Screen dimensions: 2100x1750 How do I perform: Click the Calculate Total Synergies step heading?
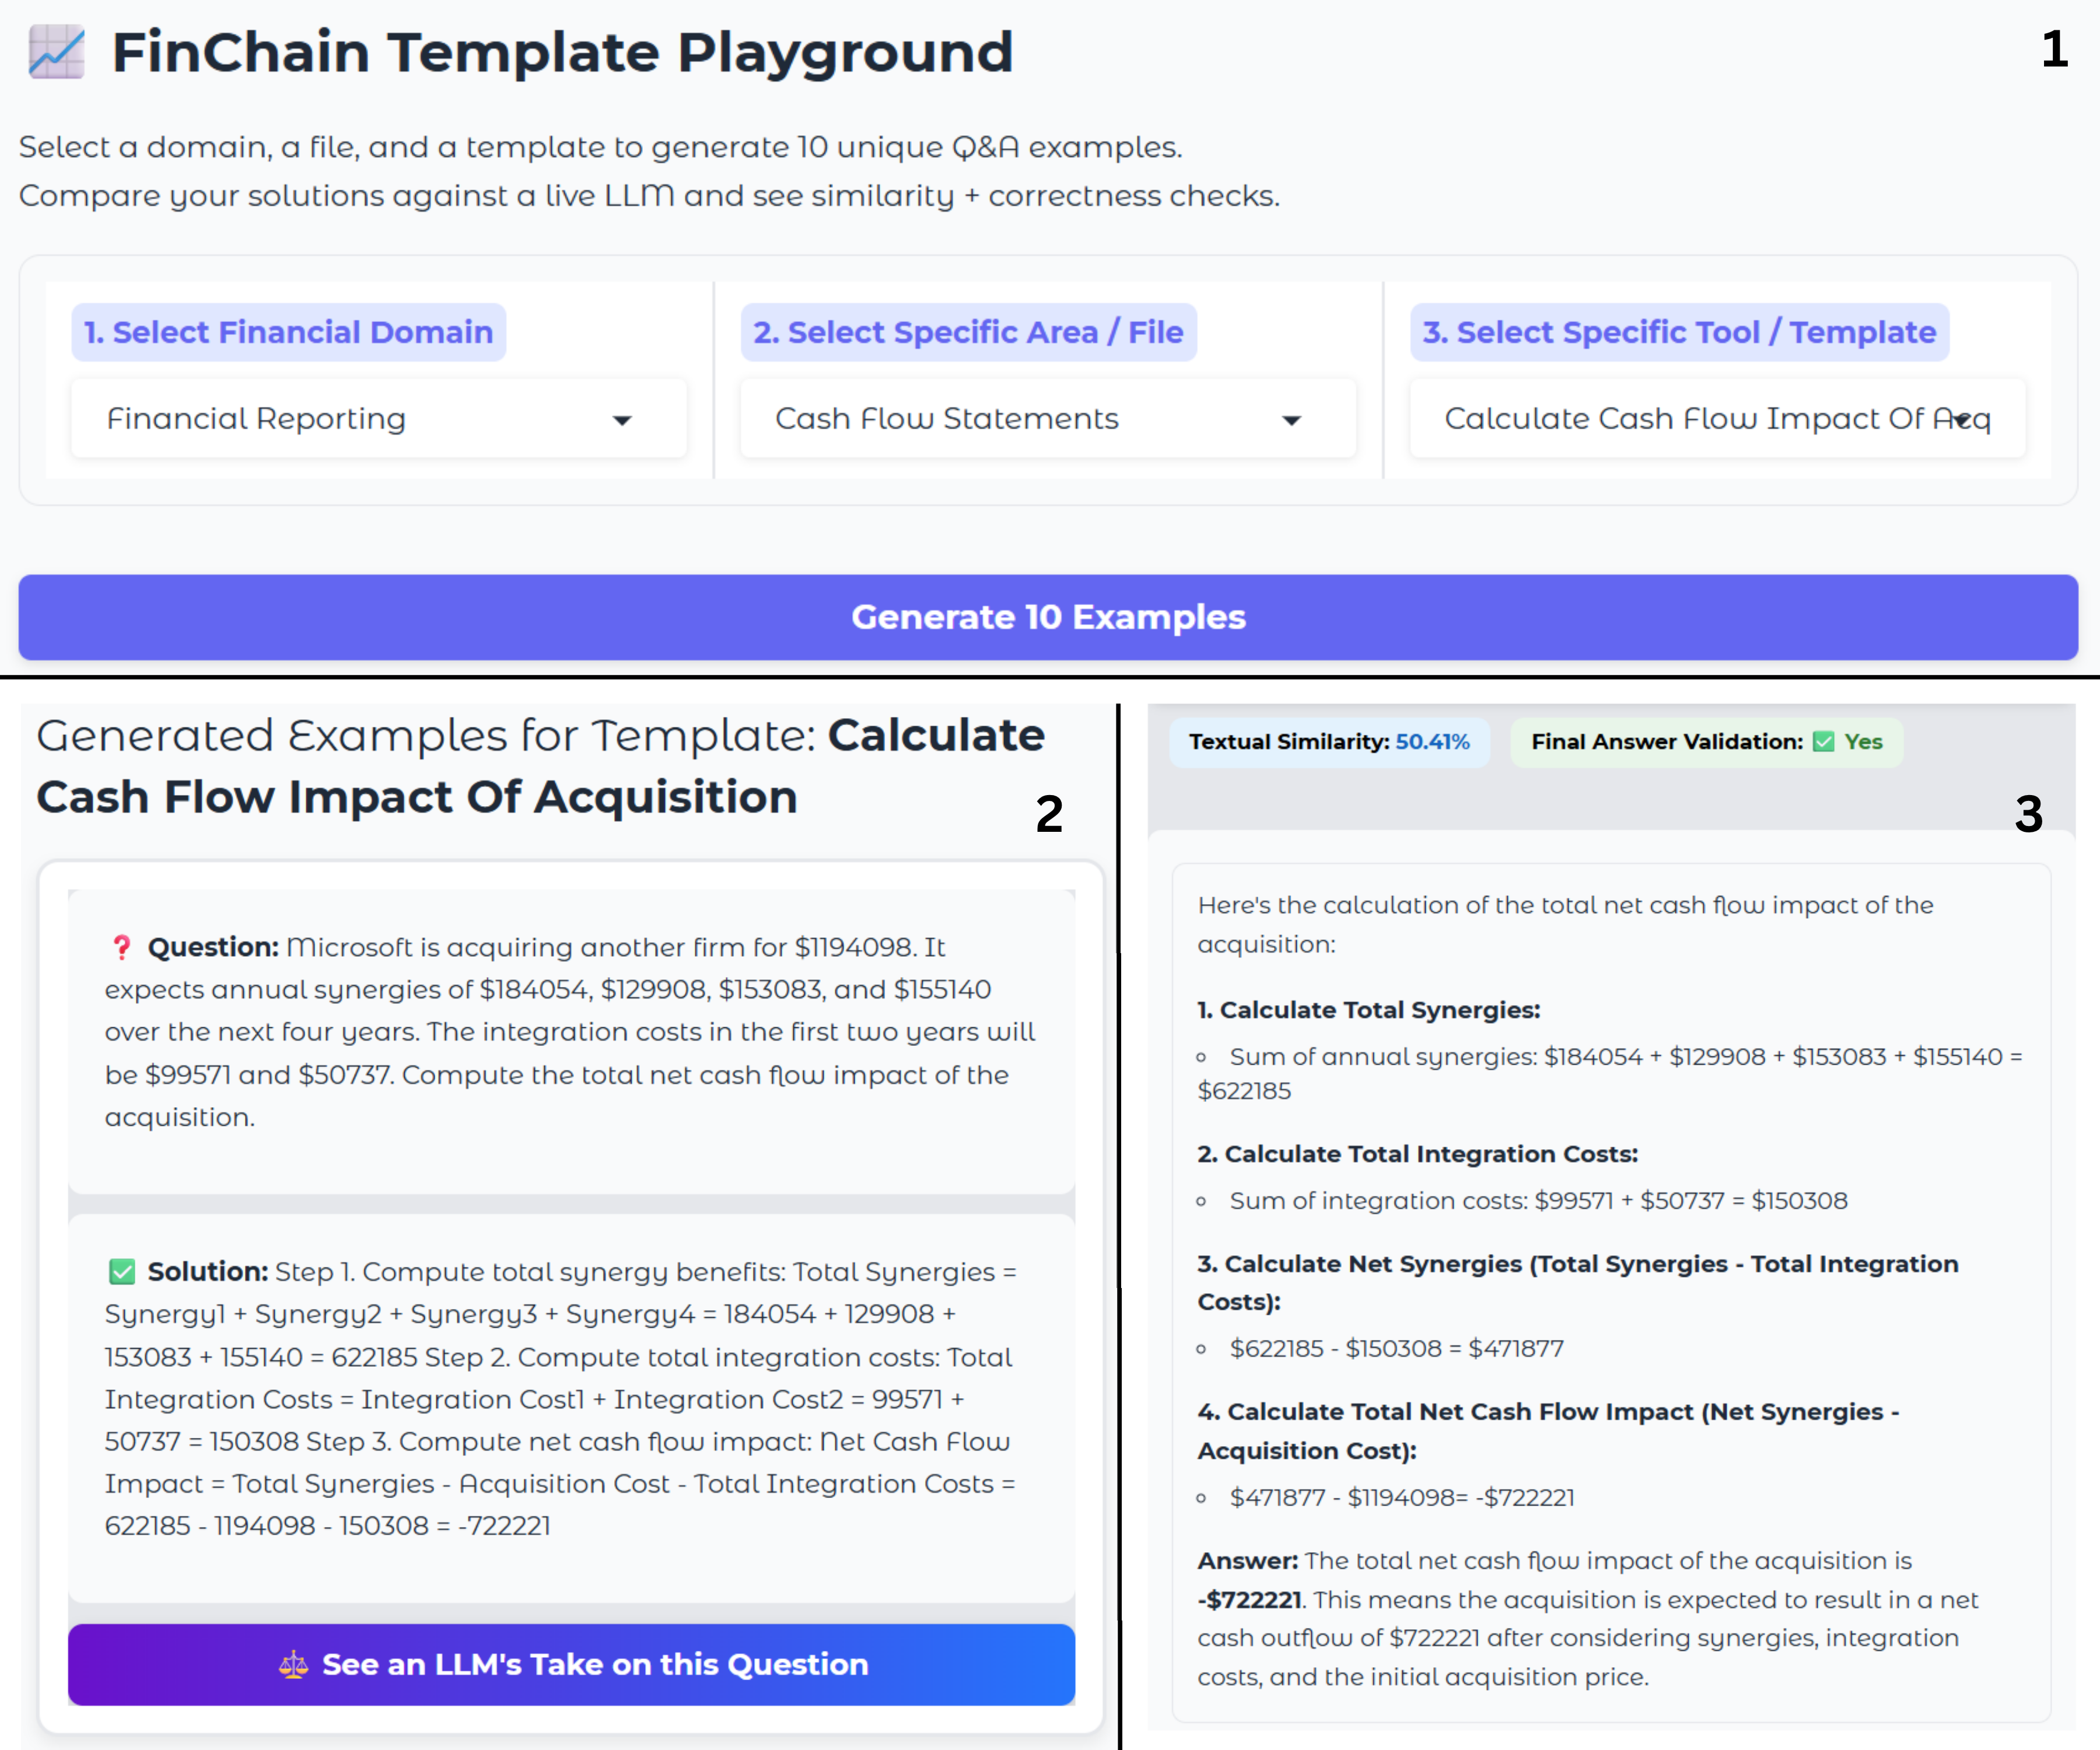[x=1368, y=1010]
